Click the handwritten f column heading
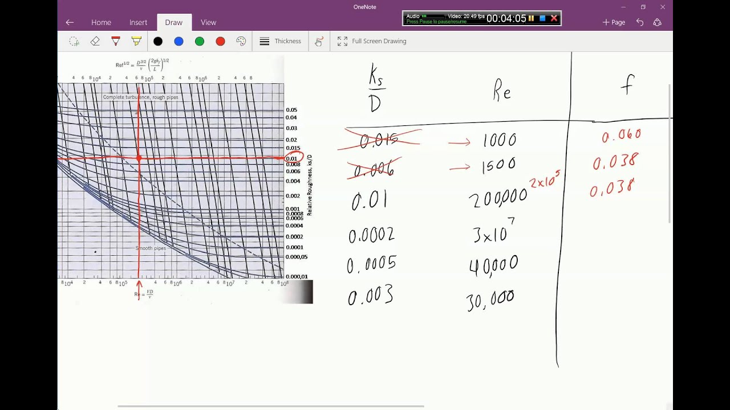Image resolution: width=730 pixels, height=410 pixels. (x=627, y=85)
